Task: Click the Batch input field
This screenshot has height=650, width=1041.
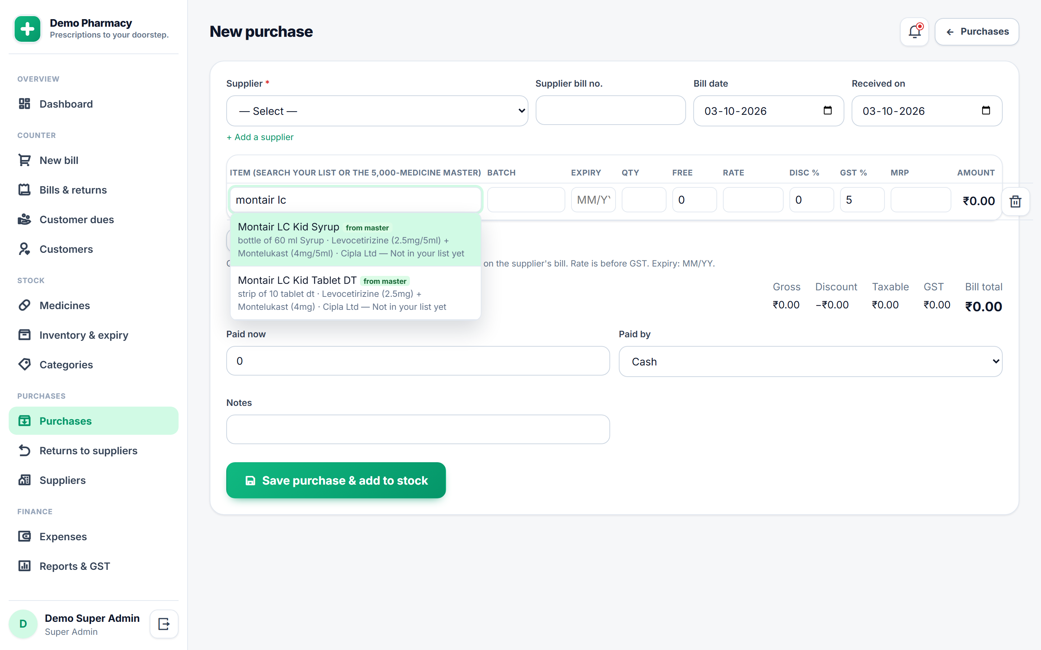Action: click(526, 200)
